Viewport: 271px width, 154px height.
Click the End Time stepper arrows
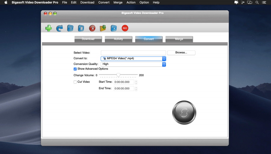136,88
